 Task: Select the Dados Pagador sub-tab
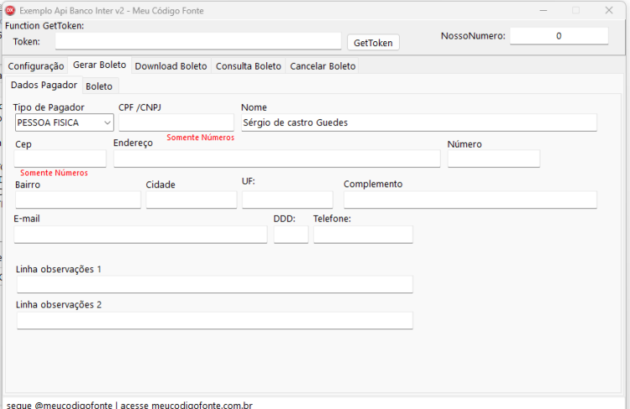[44, 85]
